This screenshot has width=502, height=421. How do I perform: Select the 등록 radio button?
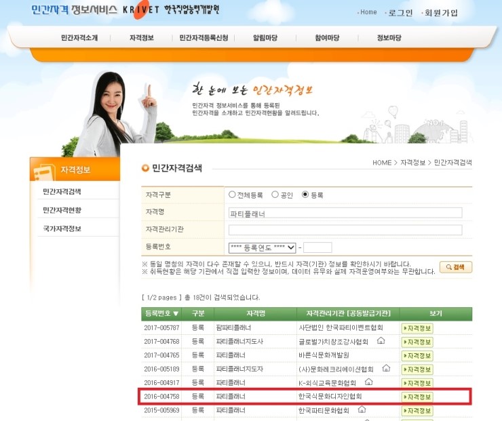305,195
